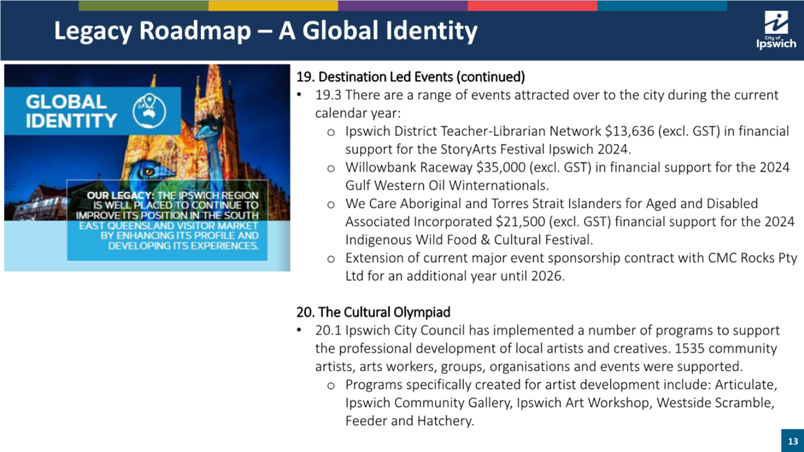Click the '19.3 There are a range of events' bullet

[x=546, y=95]
